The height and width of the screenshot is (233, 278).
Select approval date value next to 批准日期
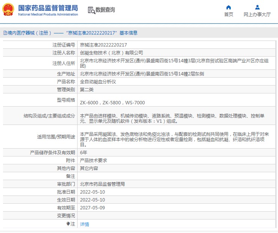click(x=93, y=192)
